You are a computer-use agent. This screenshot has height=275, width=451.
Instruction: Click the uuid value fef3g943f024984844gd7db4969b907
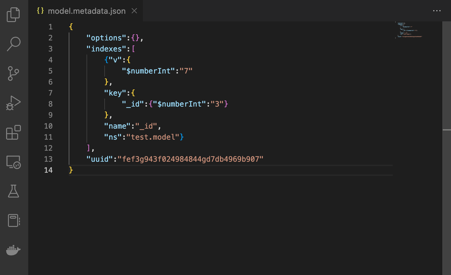191,159
